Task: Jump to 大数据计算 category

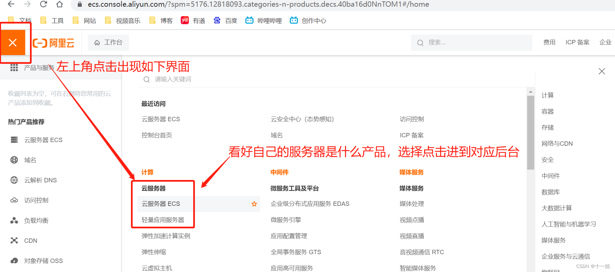Action: (557, 208)
